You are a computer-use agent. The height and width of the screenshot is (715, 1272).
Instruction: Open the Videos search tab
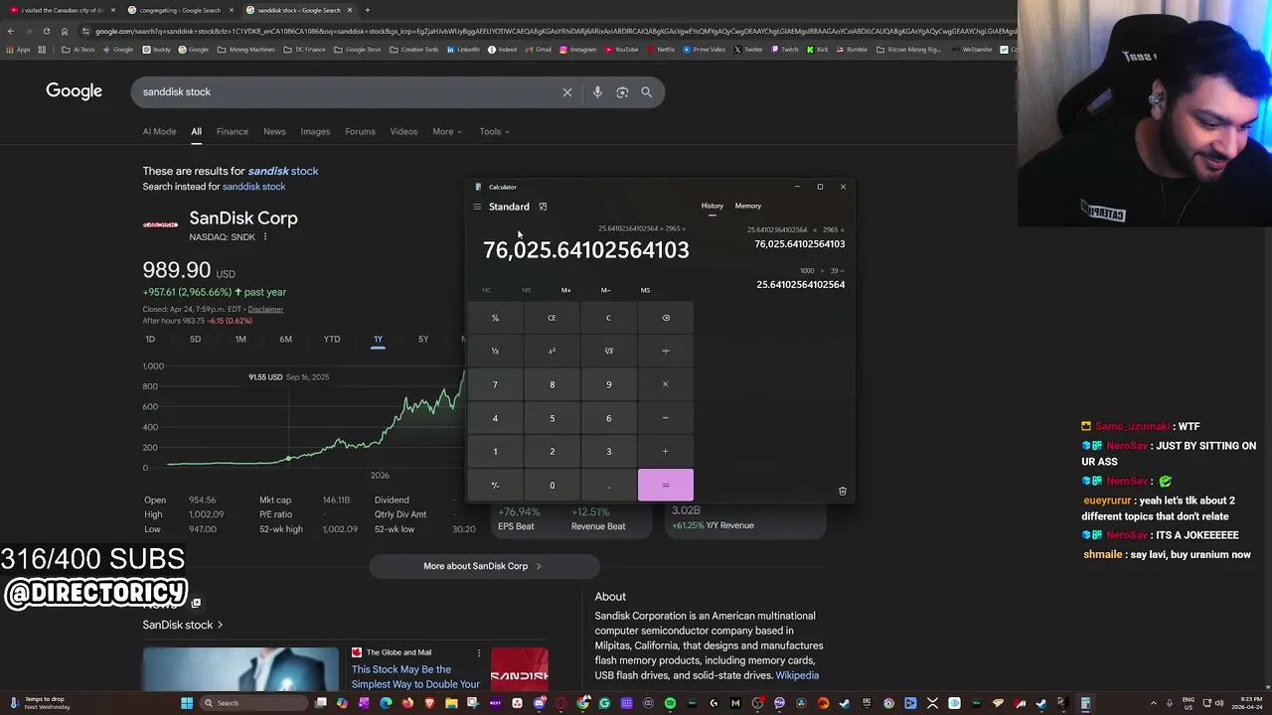tap(403, 131)
